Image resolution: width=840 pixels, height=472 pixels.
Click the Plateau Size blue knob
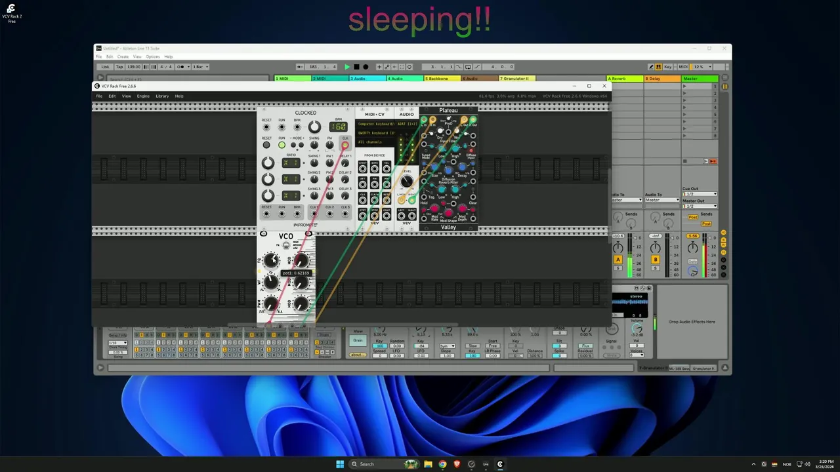click(434, 167)
